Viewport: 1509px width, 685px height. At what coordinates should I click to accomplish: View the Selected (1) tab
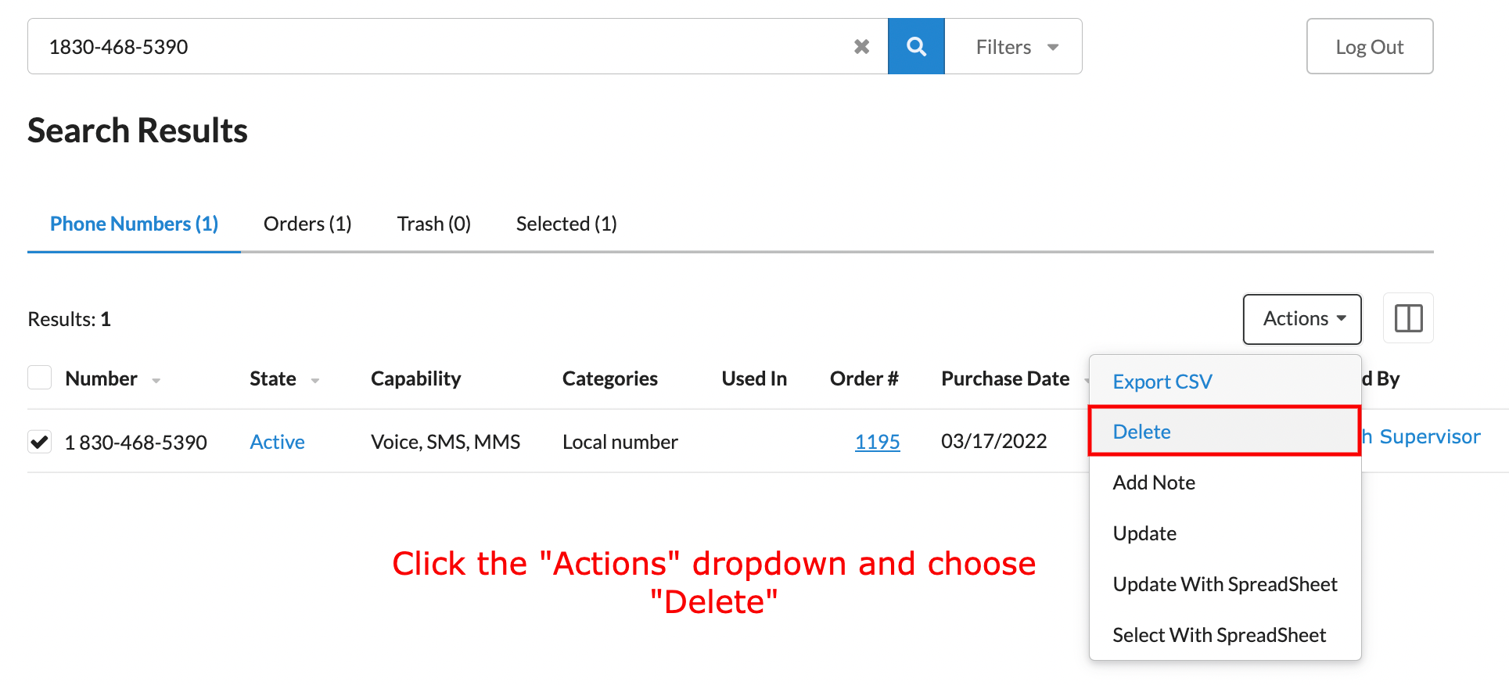pyautogui.click(x=566, y=224)
